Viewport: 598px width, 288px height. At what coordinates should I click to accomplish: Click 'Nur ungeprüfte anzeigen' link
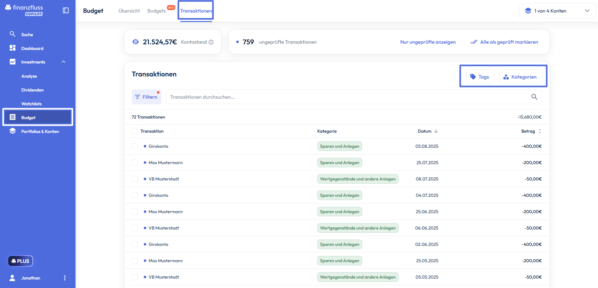pyautogui.click(x=428, y=42)
